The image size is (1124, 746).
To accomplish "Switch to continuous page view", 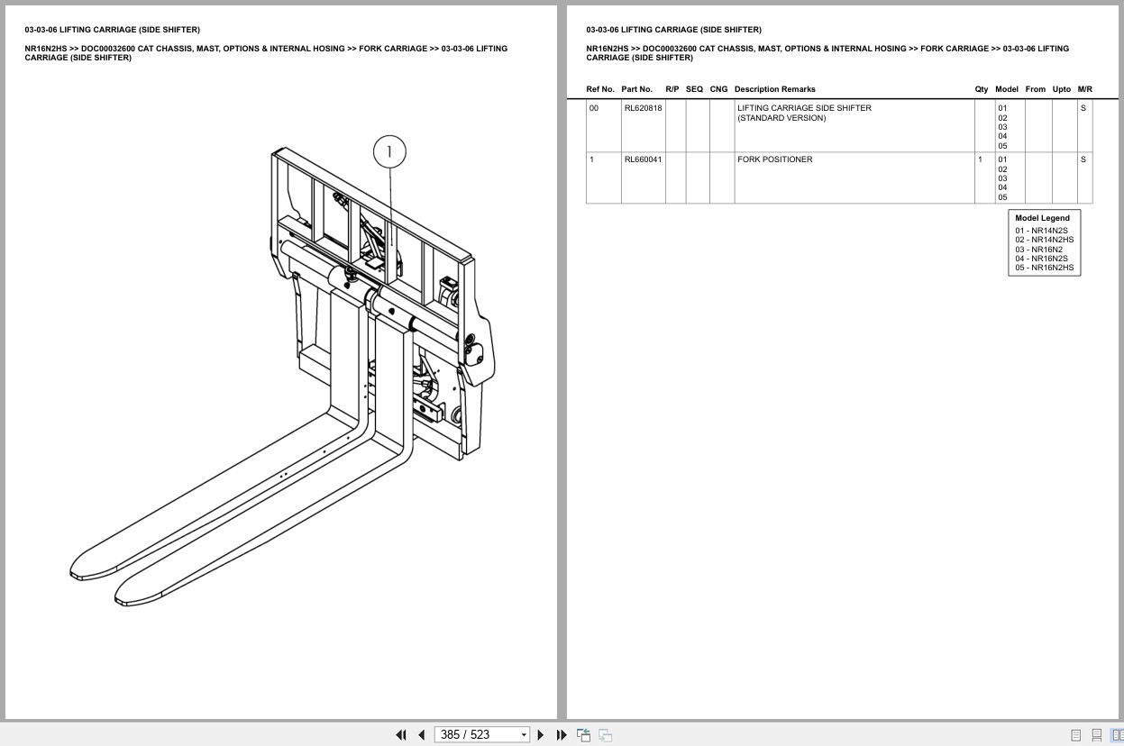I will click(x=1097, y=735).
